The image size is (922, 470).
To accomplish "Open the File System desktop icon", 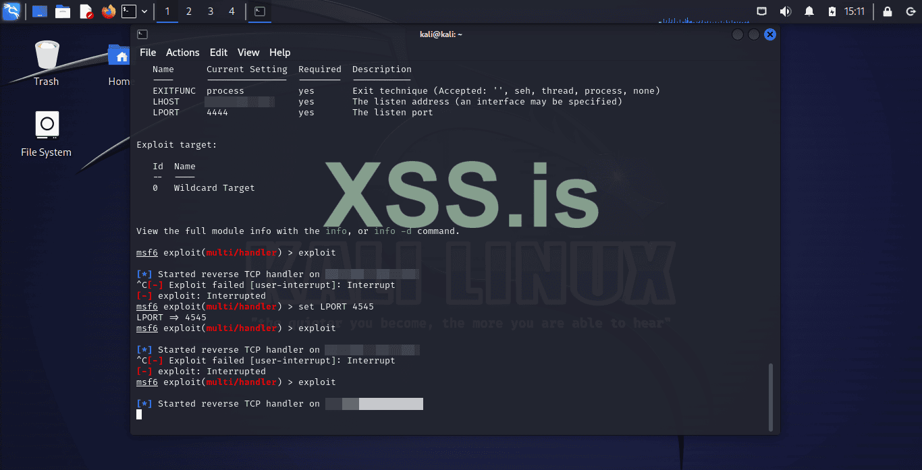I will 47,134.
